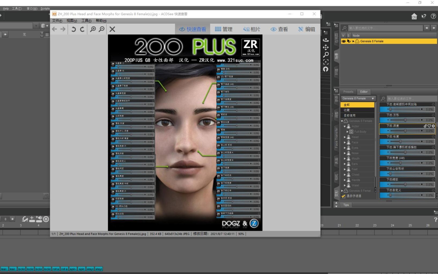
Task: Go to previous image in ACDSee
Action: (x=54, y=29)
